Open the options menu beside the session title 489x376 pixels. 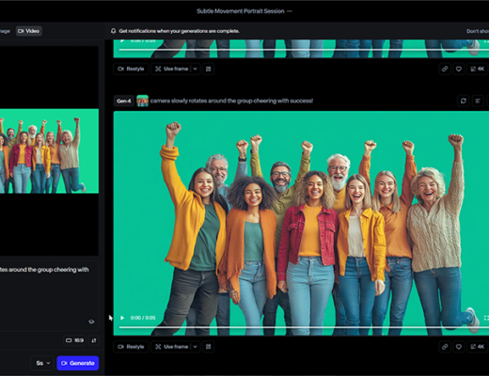[290, 11]
